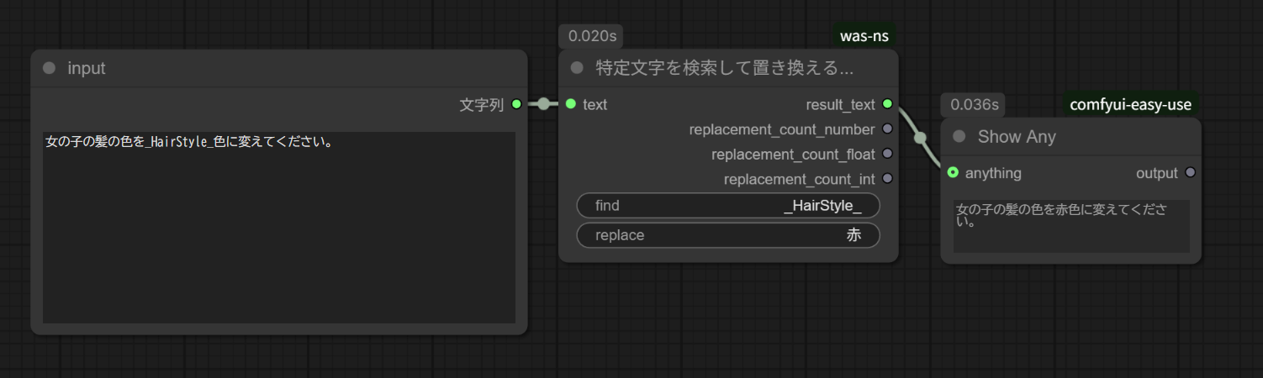
Task: Click the link midpoint between input and text
Action: click(x=544, y=104)
